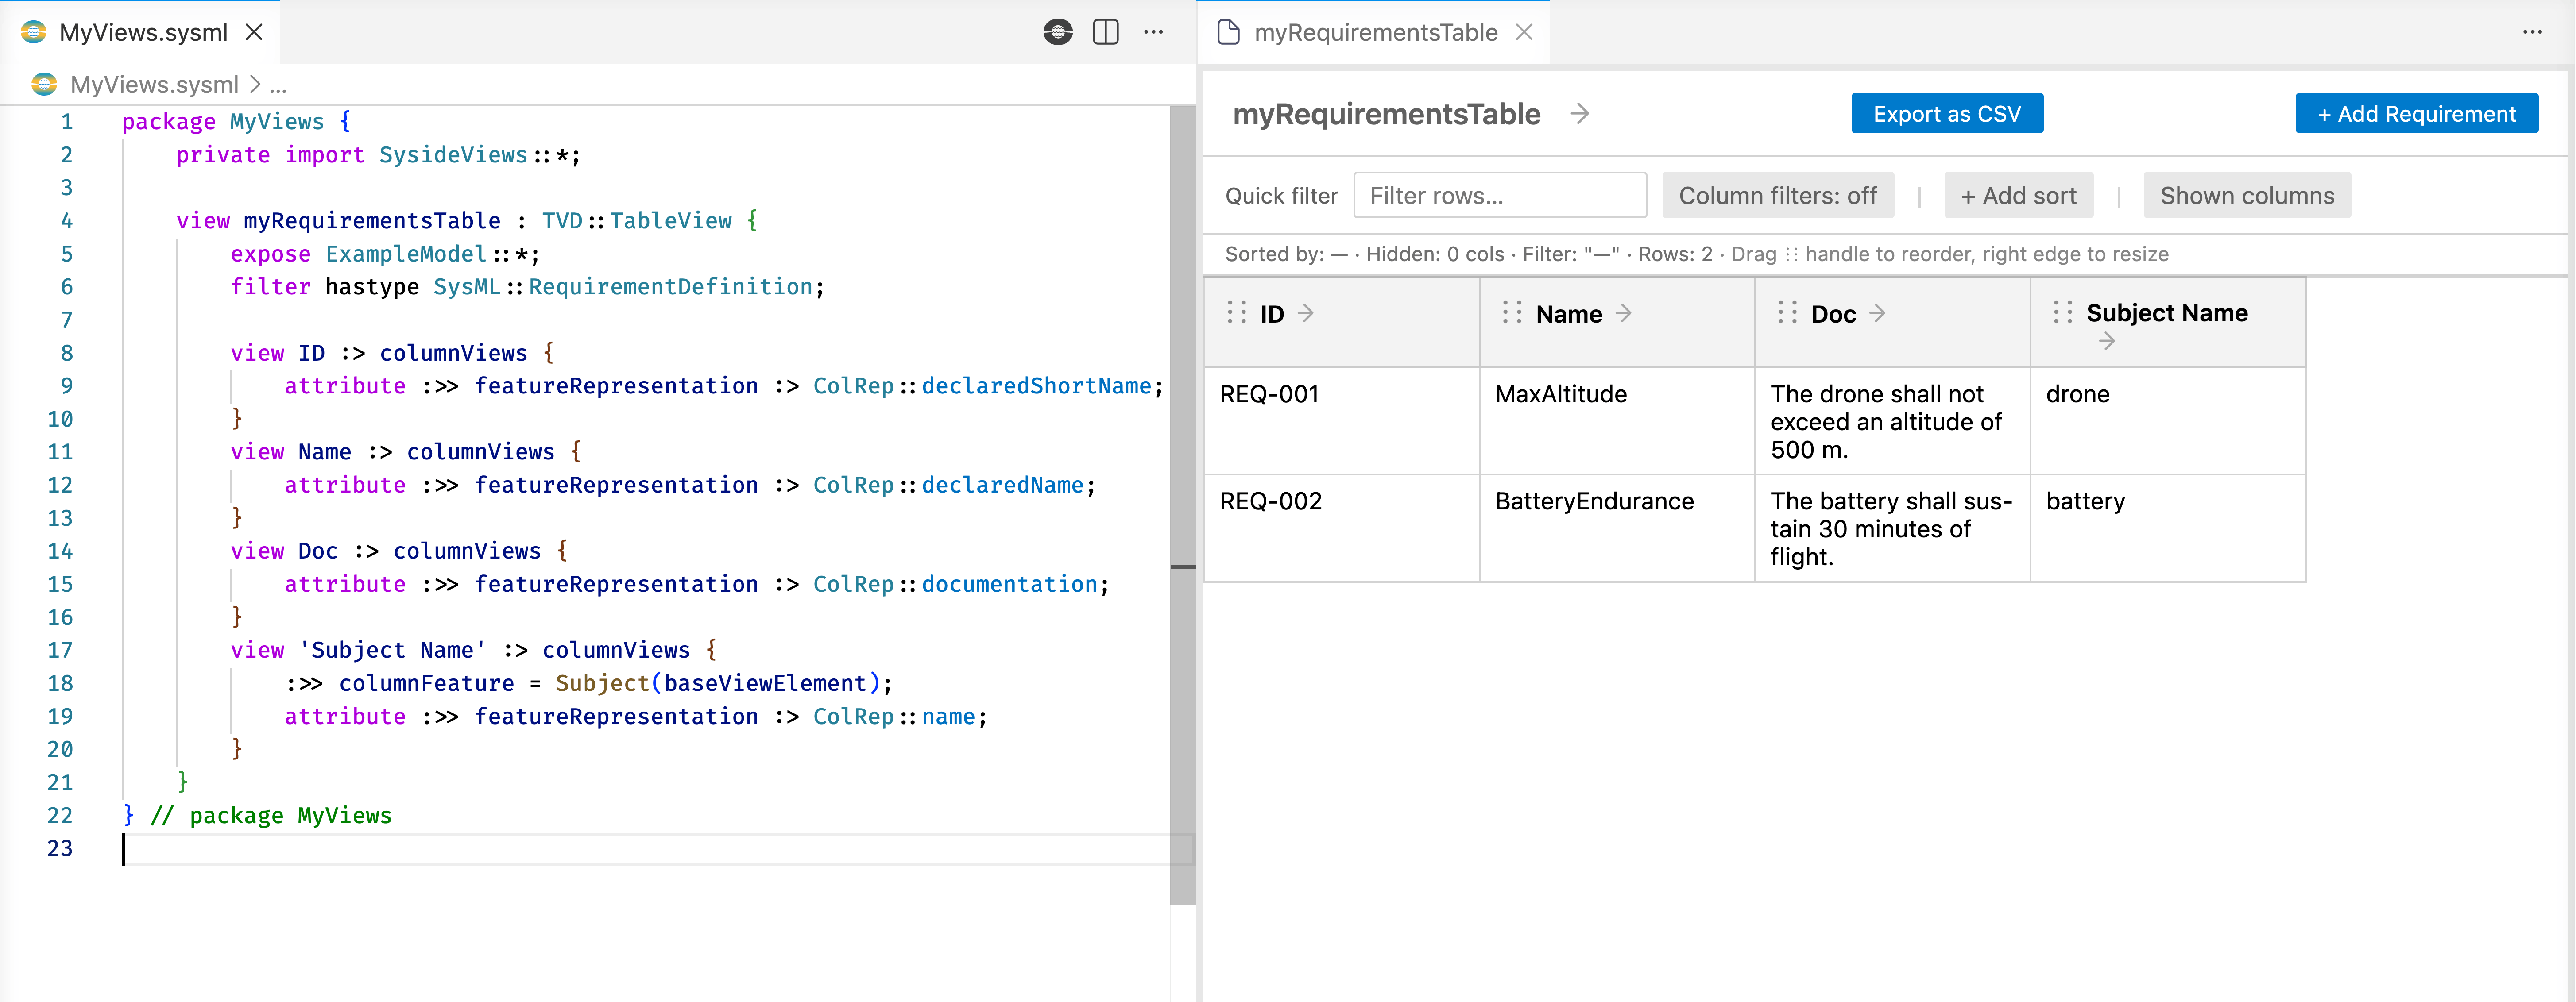Click line number 17 in the gutter
The width and height of the screenshot is (2576, 1002).
(x=60, y=650)
